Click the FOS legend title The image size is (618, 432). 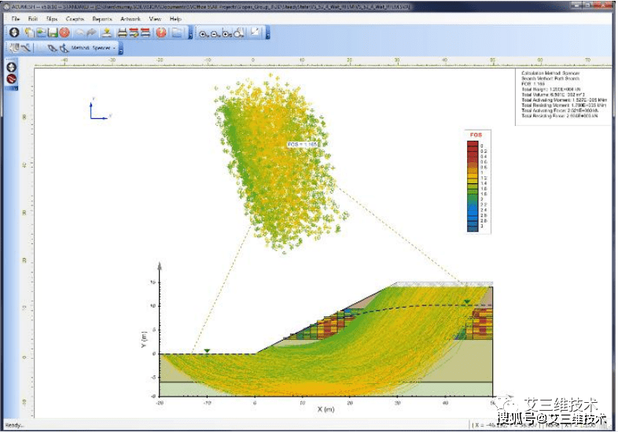[x=475, y=135]
